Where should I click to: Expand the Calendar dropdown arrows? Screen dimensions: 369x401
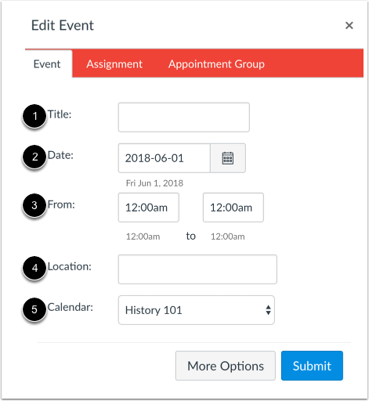point(268,310)
